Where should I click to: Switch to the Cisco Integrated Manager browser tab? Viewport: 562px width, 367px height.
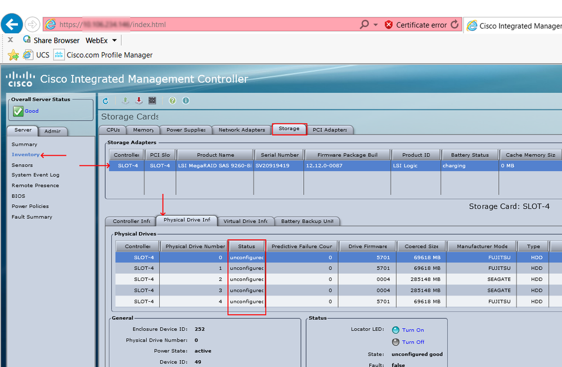[514, 26]
